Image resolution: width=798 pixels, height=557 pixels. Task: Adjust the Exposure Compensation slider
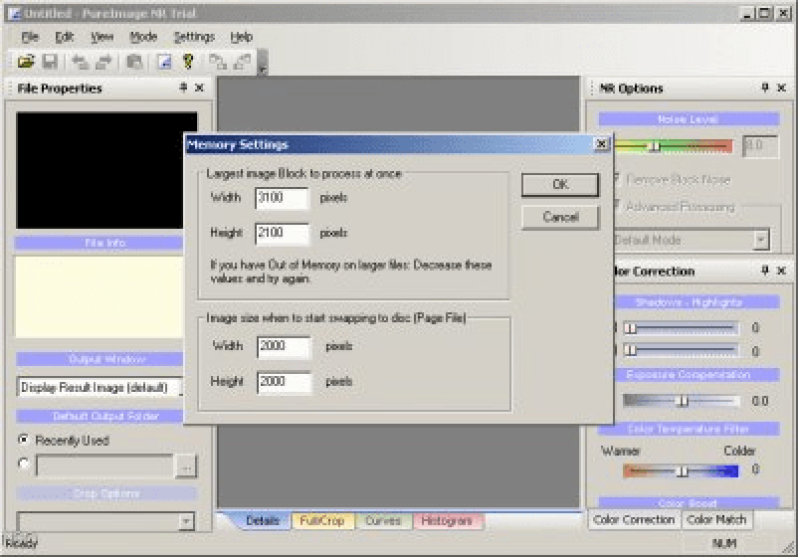[x=683, y=401]
